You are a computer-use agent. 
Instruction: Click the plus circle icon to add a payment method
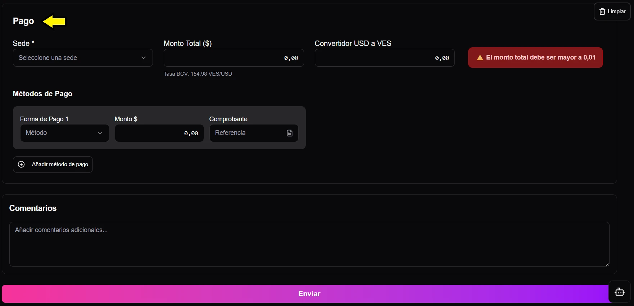point(21,164)
